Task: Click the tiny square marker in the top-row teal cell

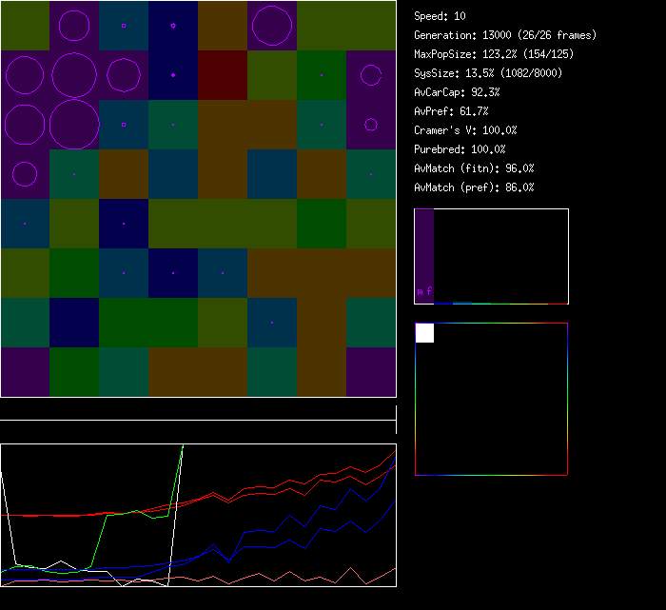Action: [x=124, y=26]
